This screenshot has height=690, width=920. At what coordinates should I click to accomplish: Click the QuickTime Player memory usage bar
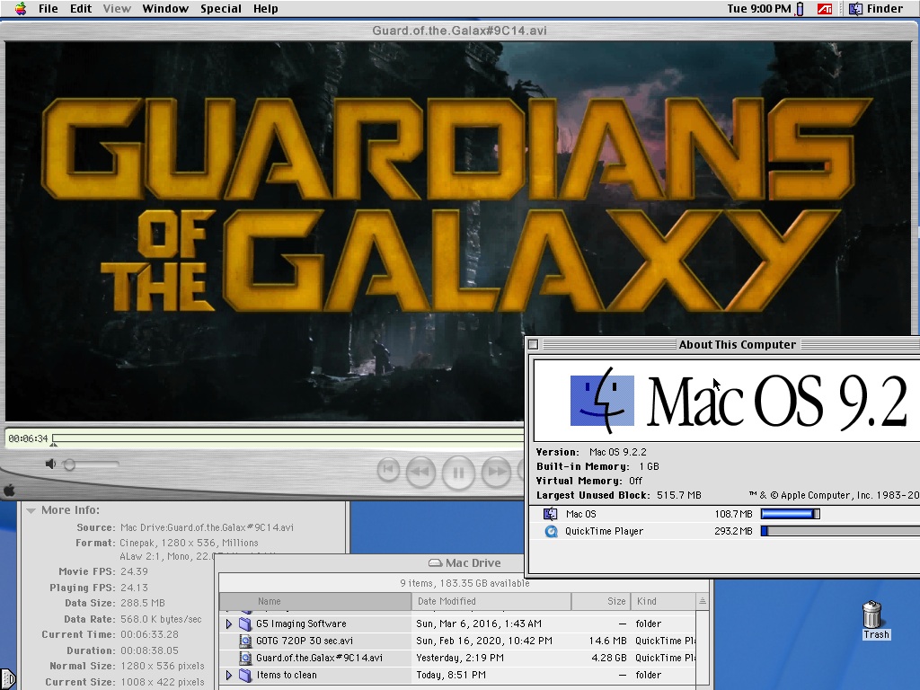tap(840, 531)
